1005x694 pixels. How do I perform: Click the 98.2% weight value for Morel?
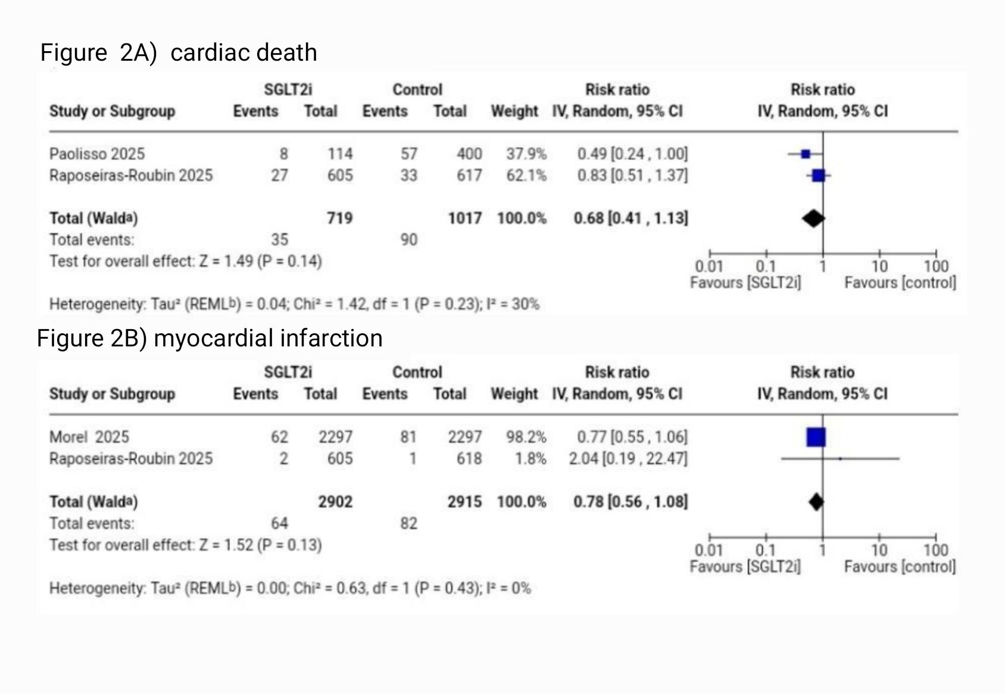[x=526, y=437]
